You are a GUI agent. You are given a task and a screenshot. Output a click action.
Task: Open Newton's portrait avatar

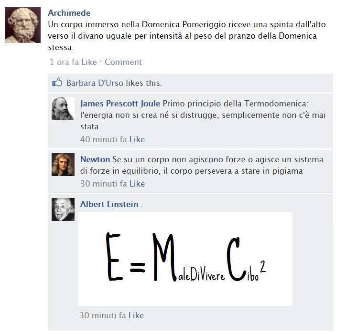tap(63, 165)
